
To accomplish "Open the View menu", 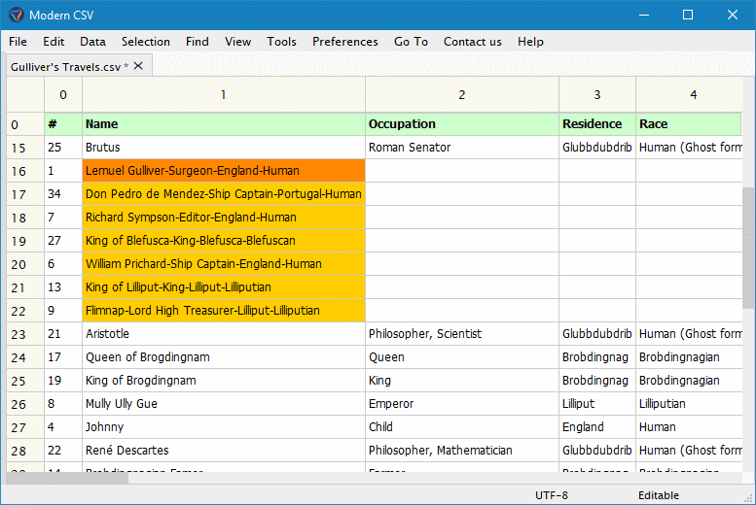I will click(x=237, y=42).
